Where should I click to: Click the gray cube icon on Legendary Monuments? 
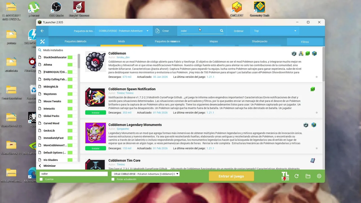click(306, 125)
